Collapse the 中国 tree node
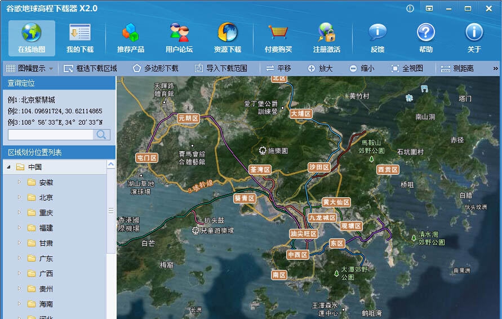 (x=8, y=167)
